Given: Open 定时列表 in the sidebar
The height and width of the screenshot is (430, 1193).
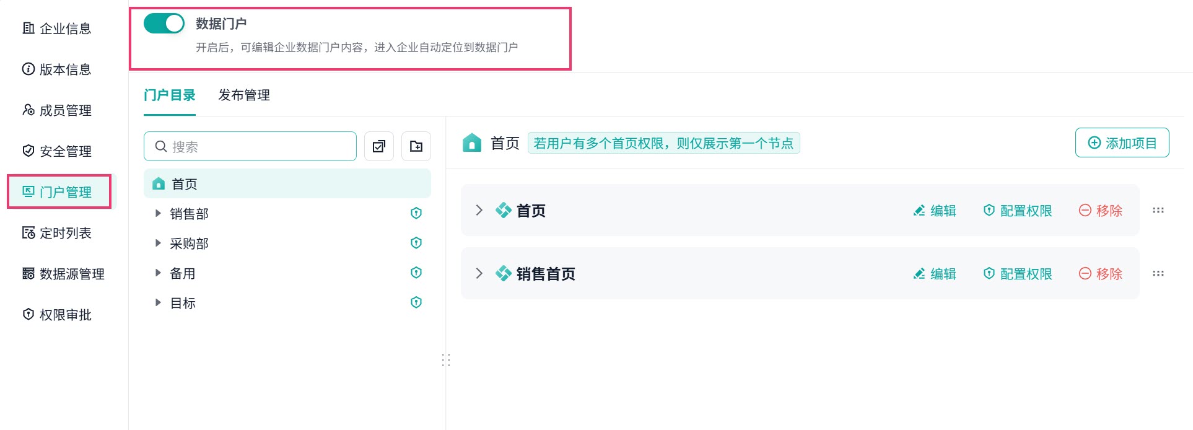Looking at the screenshot, I should click(57, 233).
